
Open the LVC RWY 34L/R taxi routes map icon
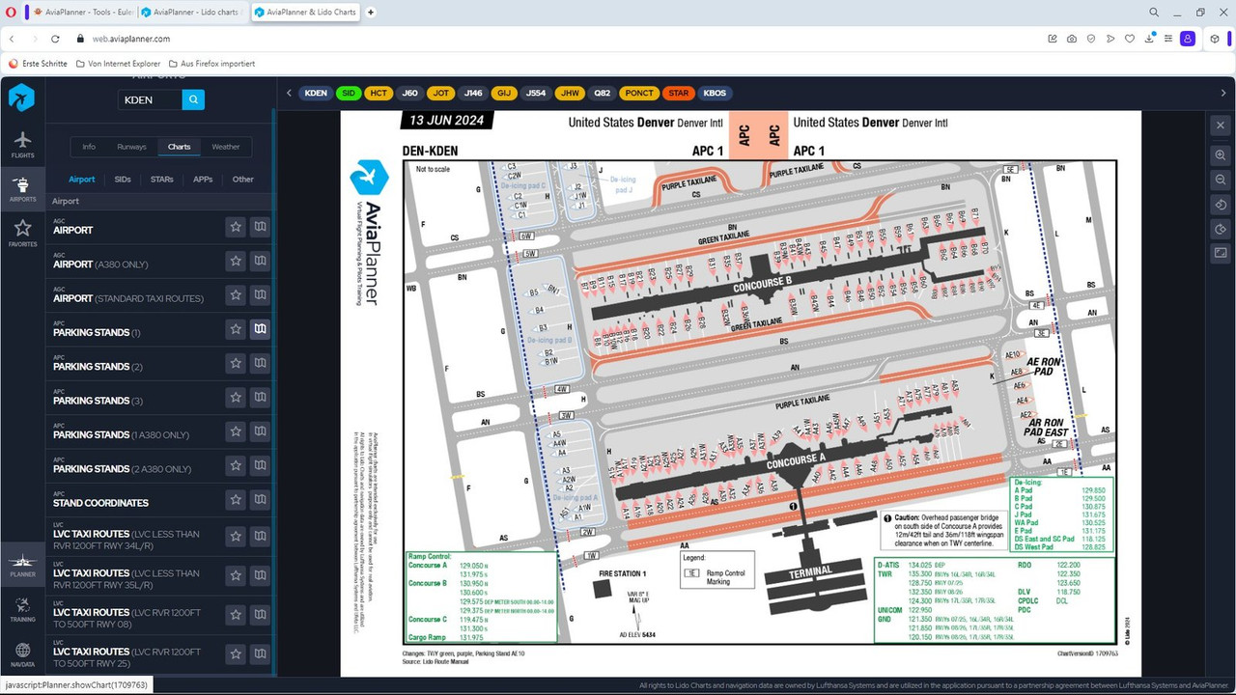tap(259, 538)
